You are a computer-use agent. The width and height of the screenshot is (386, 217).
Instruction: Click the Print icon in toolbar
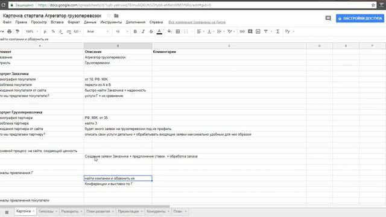[10, 31]
